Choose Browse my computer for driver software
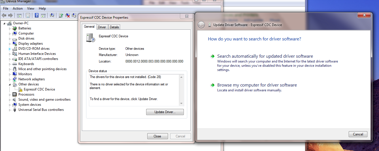Viewport: 379px width, 151px height. pos(257,85)
